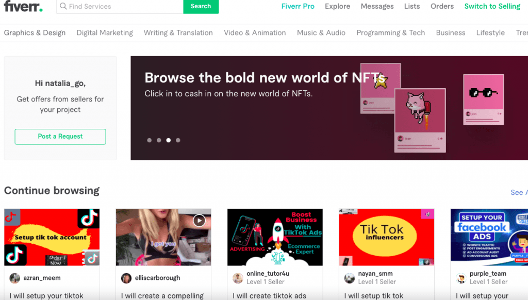Open azran_meem seller avatar

point(15,278)
